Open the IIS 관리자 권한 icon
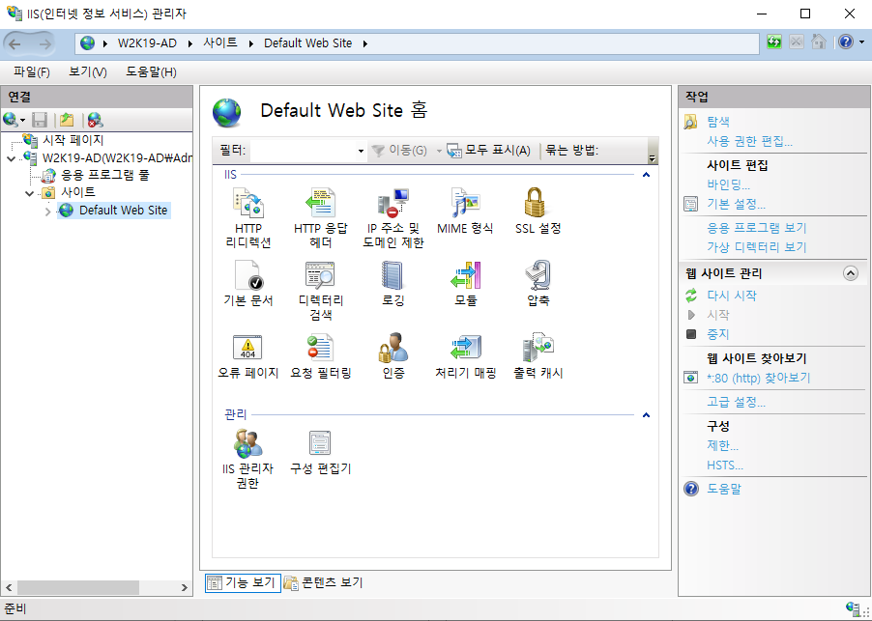 [x=248, y=443]
